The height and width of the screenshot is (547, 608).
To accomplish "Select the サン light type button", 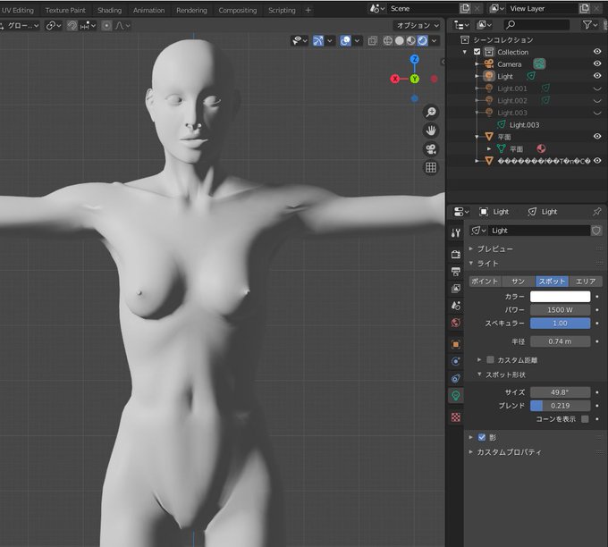I will pos(518,281).
